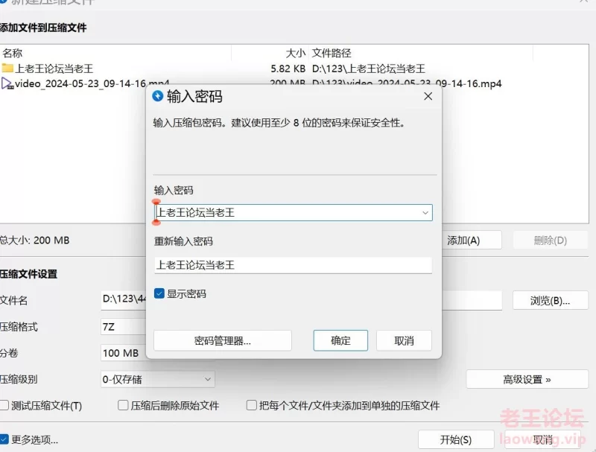This screenshot has height=452, width=596.
Task: Enable 把每个文件/文件夹添加到单独的压缩文件 checkbox
Action: click(251, 405)
